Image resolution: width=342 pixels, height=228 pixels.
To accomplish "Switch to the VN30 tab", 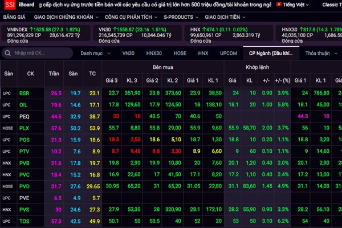I will click(x=129, y=53).
